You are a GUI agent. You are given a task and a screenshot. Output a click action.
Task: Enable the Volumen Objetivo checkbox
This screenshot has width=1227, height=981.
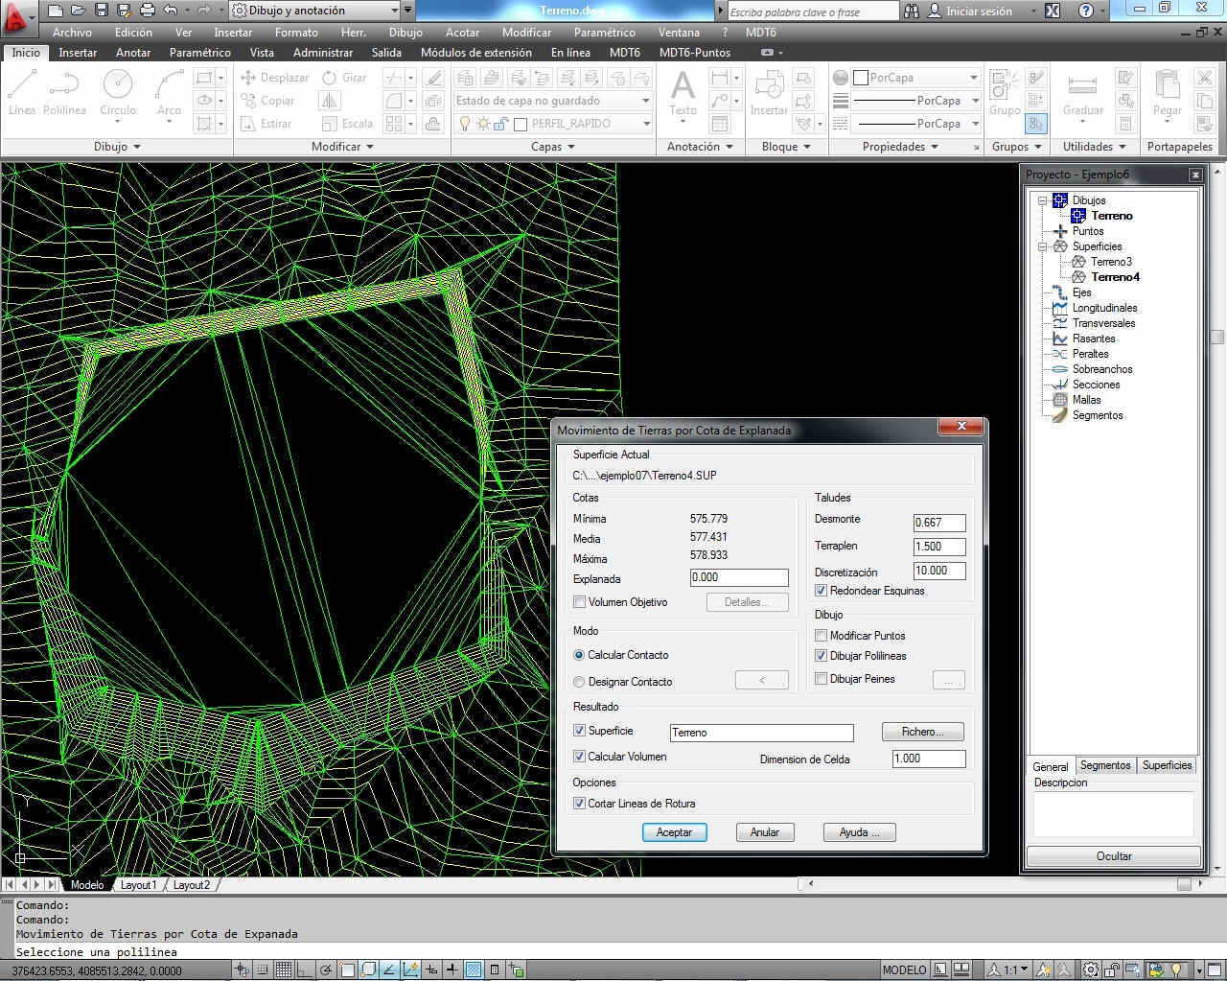point(580,602)
